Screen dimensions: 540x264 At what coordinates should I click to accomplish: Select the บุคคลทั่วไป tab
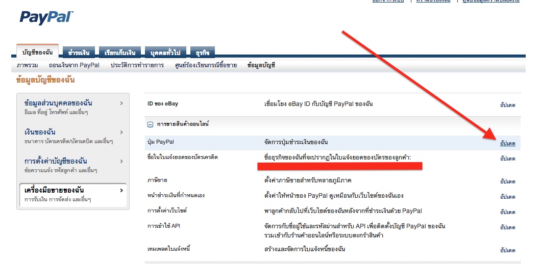click(166, 53)
